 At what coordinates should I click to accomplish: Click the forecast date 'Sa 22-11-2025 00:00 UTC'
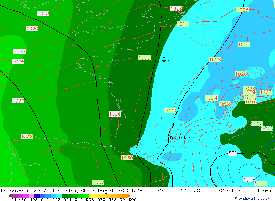(x=200, y=191)
